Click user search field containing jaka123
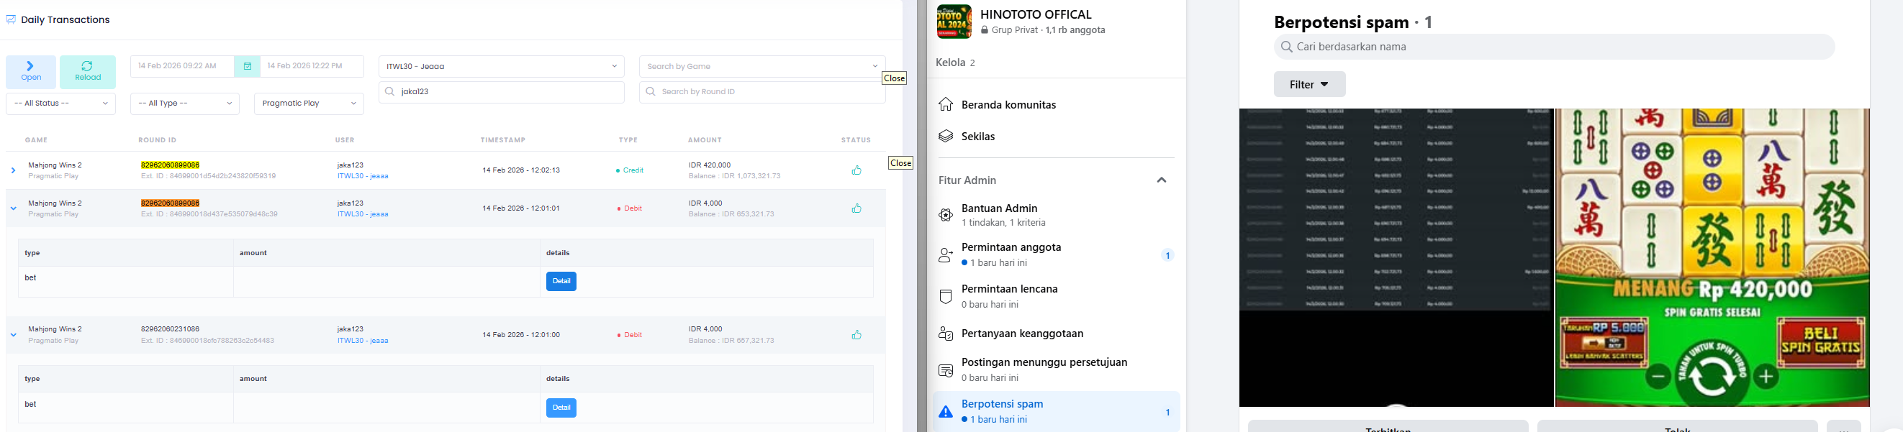1903x432 pixels. tap(502, 92)
